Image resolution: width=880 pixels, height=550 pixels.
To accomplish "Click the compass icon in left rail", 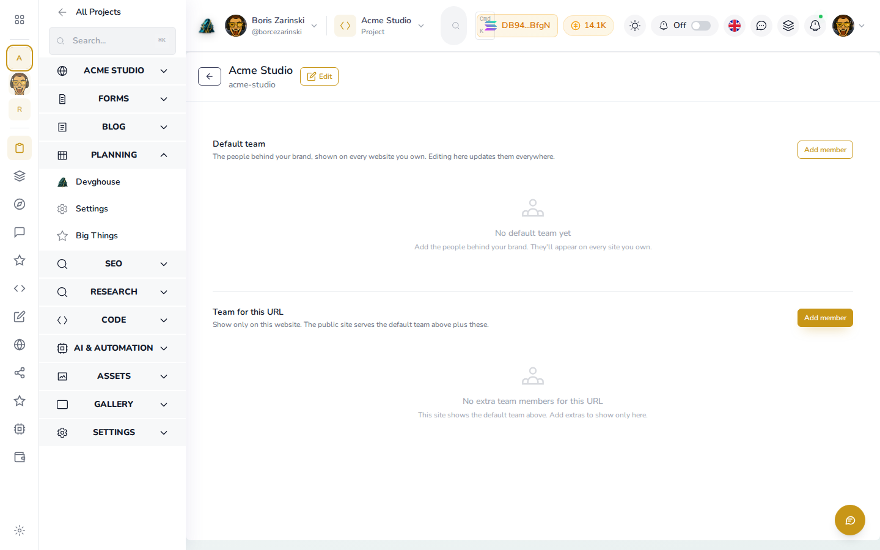I will [20, 204].
